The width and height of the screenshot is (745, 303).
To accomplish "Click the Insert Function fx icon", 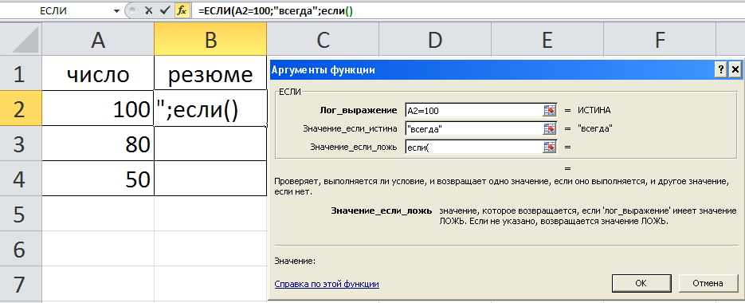I will coord(181,11).
